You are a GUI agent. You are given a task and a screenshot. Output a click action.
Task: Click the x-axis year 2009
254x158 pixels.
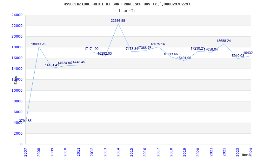(52, 152)
